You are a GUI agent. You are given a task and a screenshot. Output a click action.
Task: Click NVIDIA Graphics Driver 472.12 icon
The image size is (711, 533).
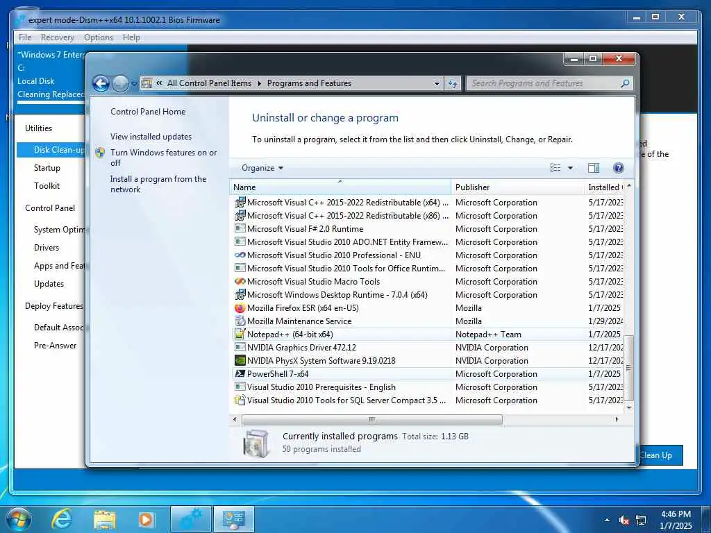click(240, 347)
